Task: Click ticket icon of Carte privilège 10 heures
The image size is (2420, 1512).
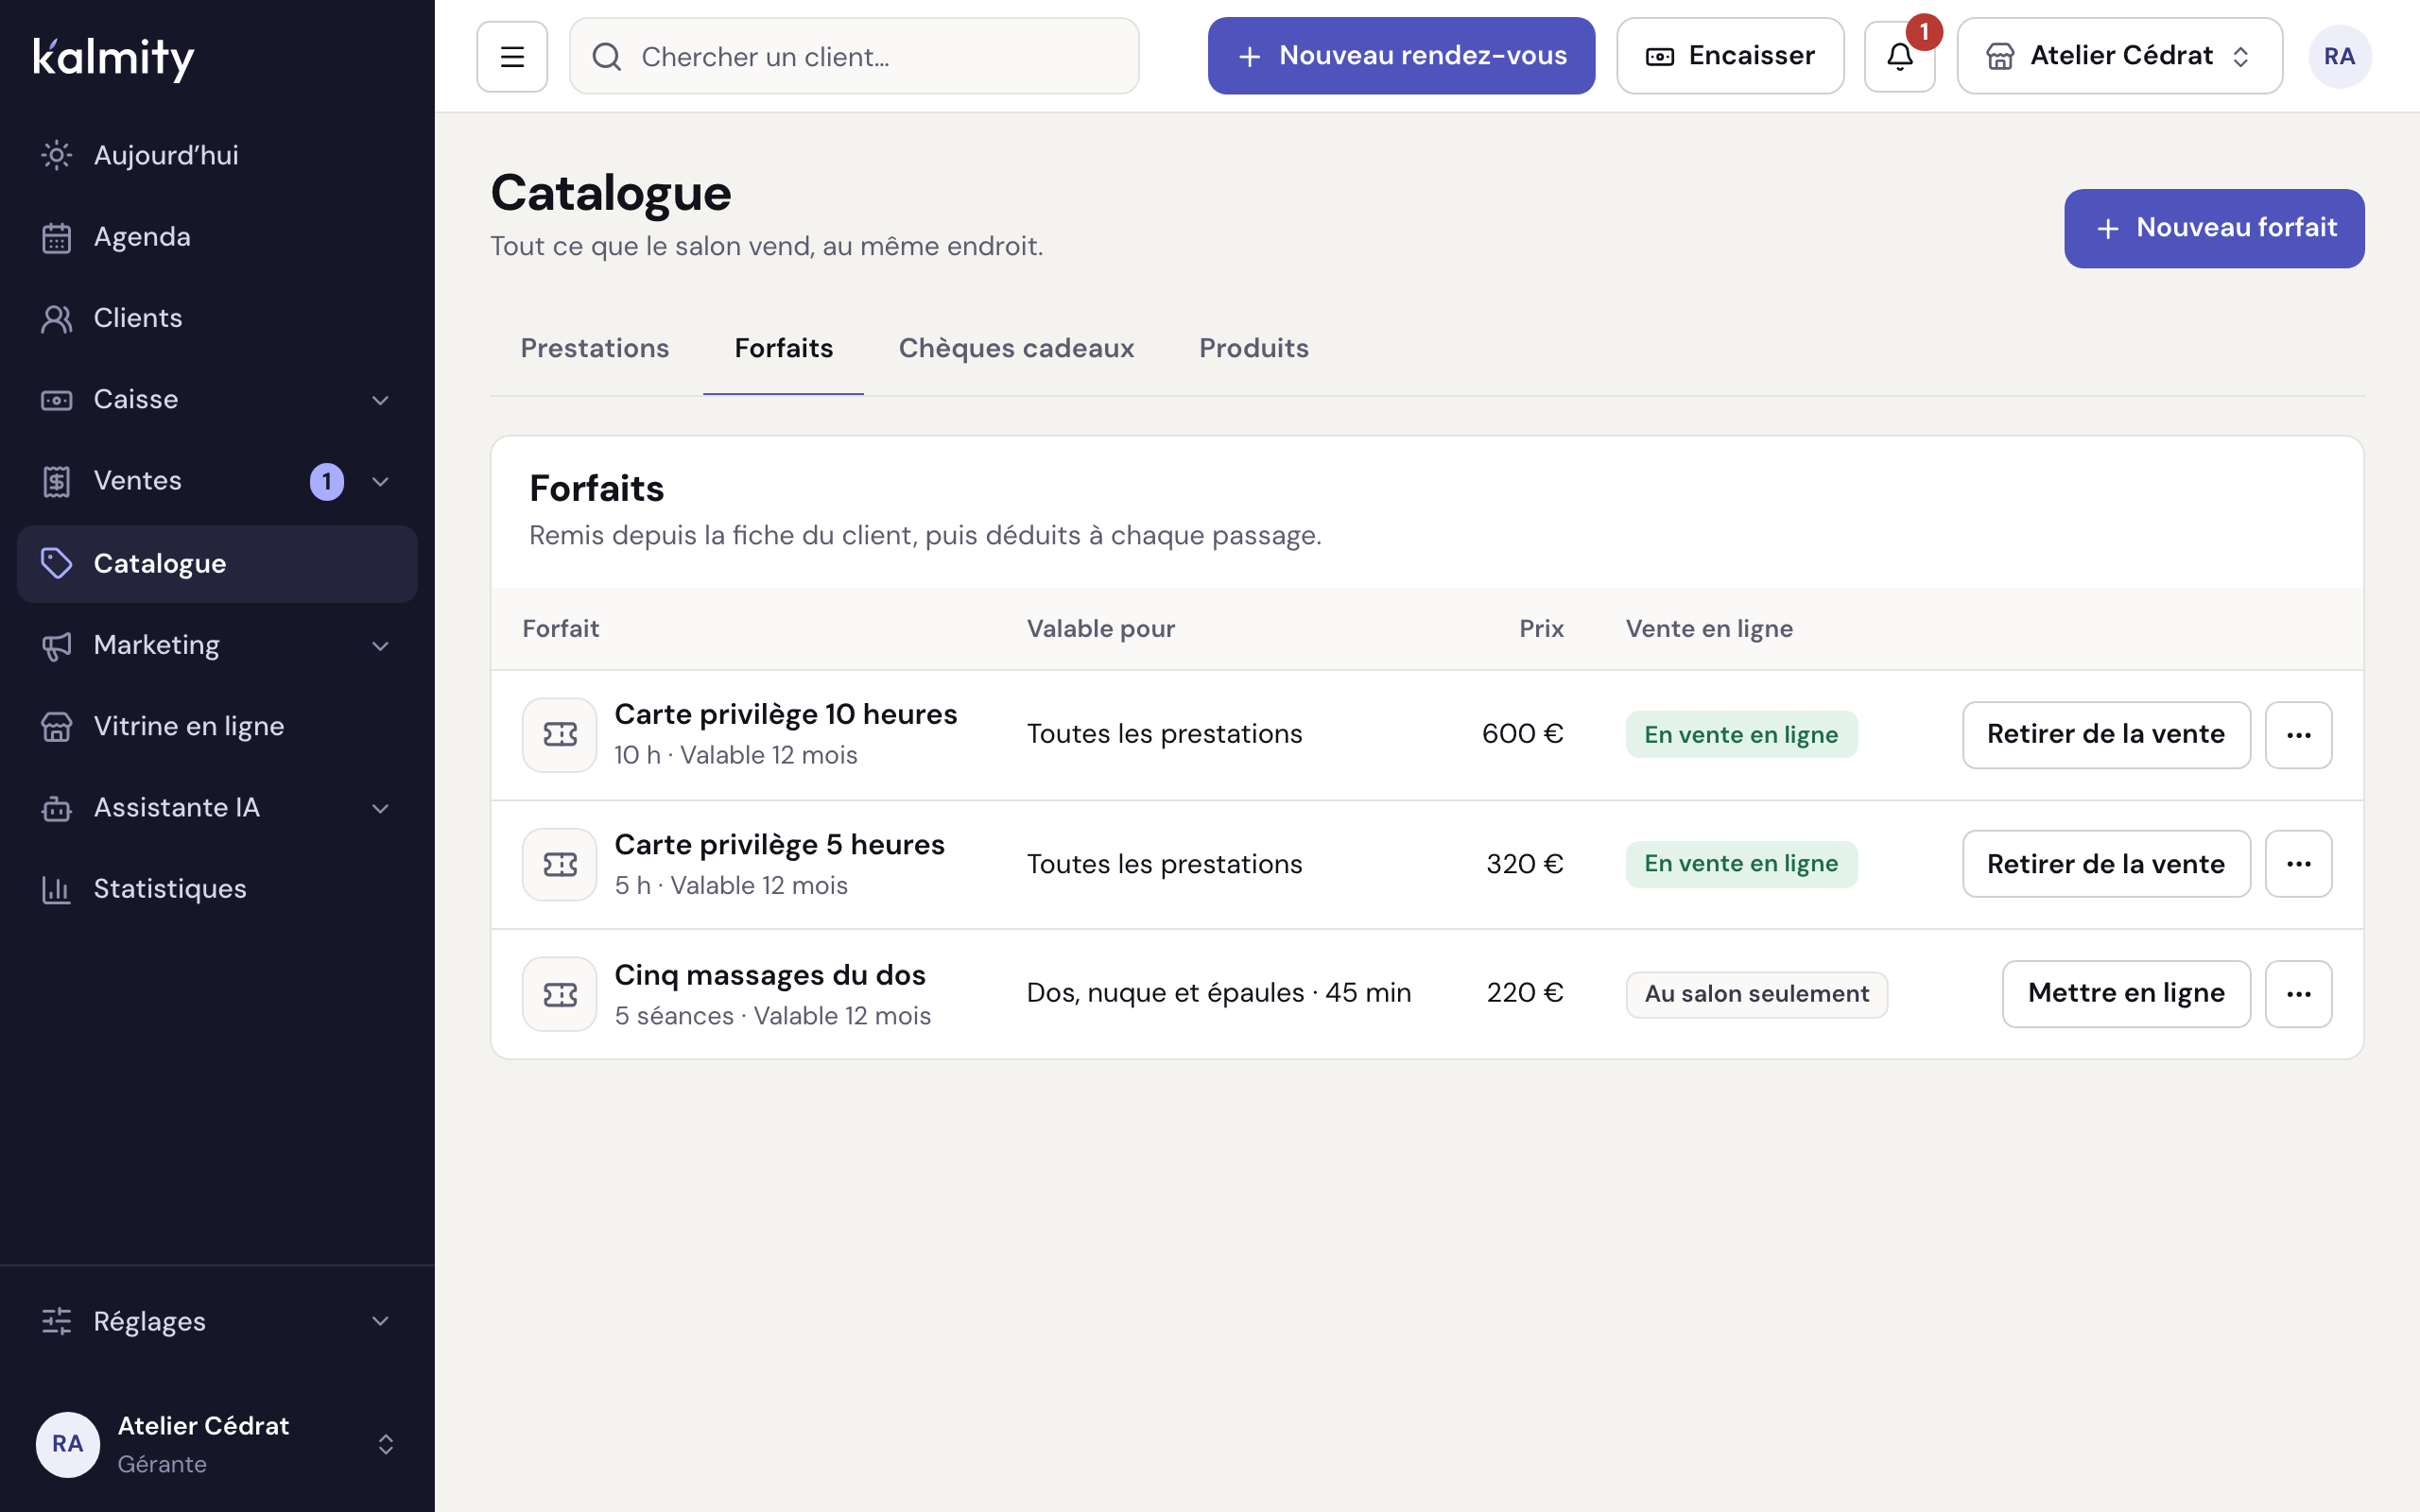Action: (560, 735)
